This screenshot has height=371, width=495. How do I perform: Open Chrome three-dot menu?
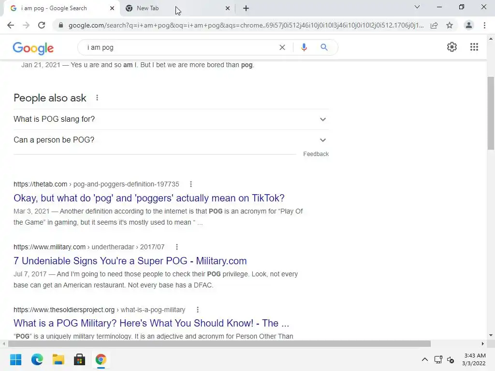pyautogui.click(x=484, y=25)
